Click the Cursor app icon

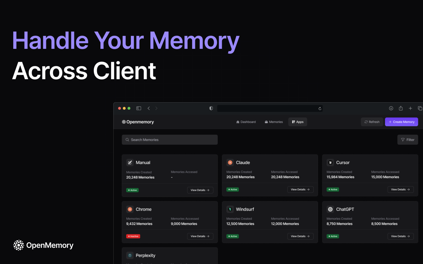click(x=330, y=162)
